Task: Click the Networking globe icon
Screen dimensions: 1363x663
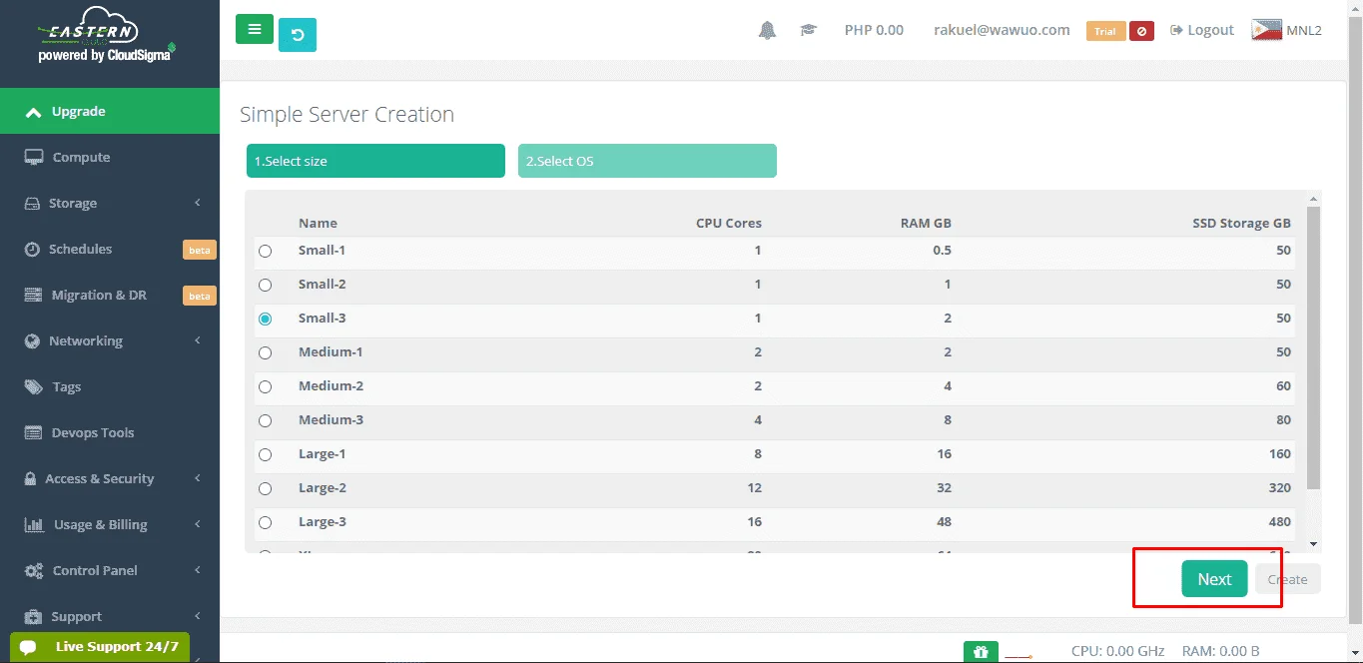Action: tap(31, 341)
